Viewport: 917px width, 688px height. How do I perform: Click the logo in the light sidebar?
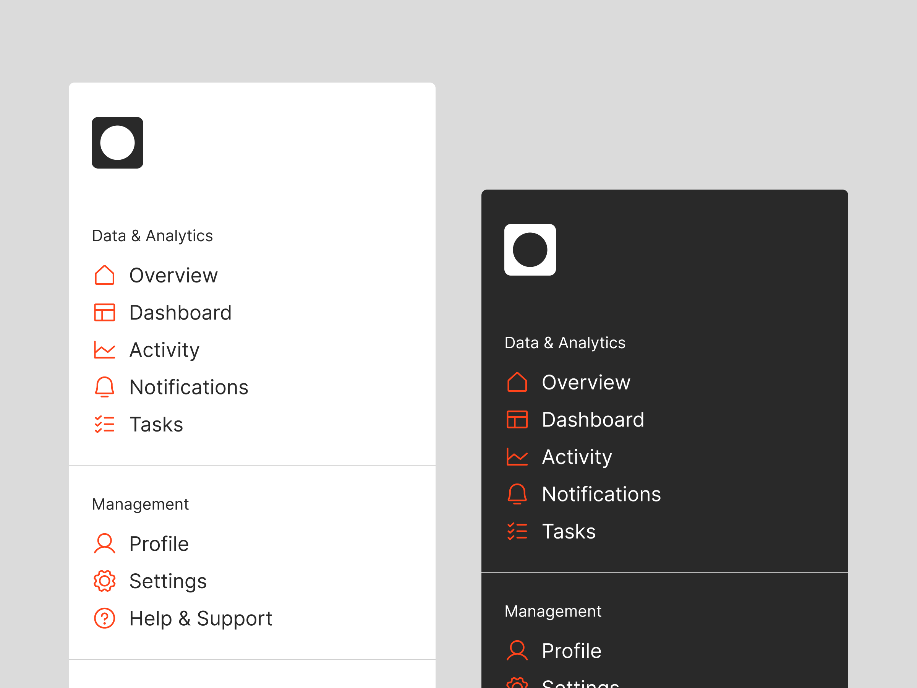click(117, 143)
